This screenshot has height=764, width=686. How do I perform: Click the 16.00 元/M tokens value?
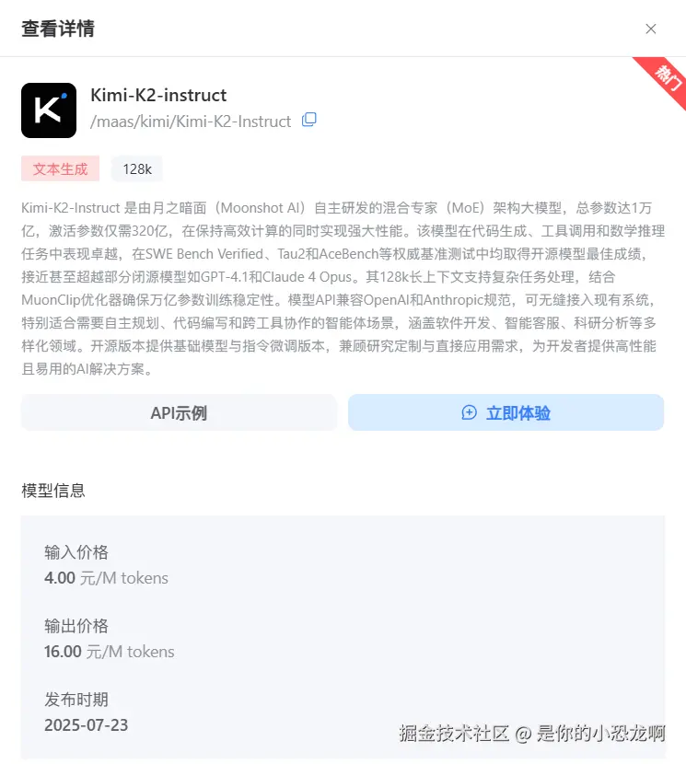[x=110, y=652]
